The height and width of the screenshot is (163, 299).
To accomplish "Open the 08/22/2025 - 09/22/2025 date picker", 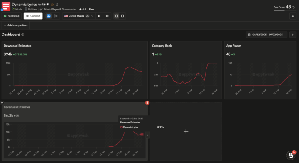I will pyautogui.click(x=266, y=35).
